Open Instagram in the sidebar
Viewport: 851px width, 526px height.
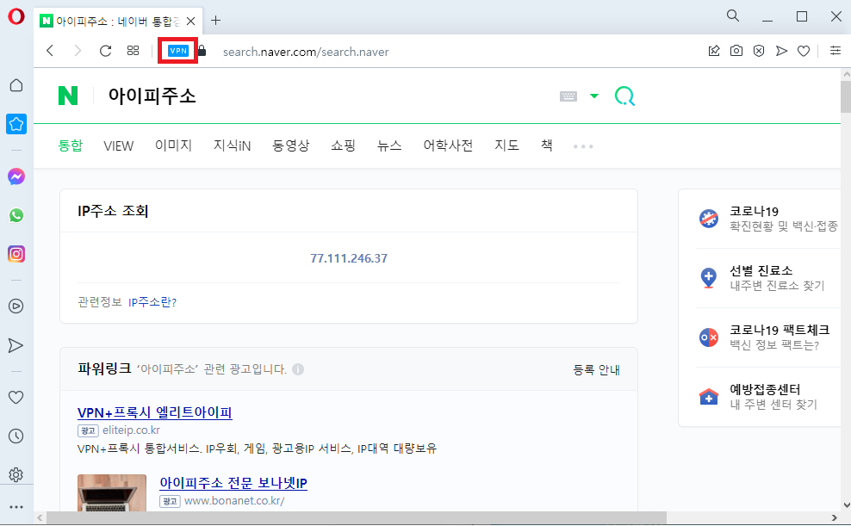(16, 254)
